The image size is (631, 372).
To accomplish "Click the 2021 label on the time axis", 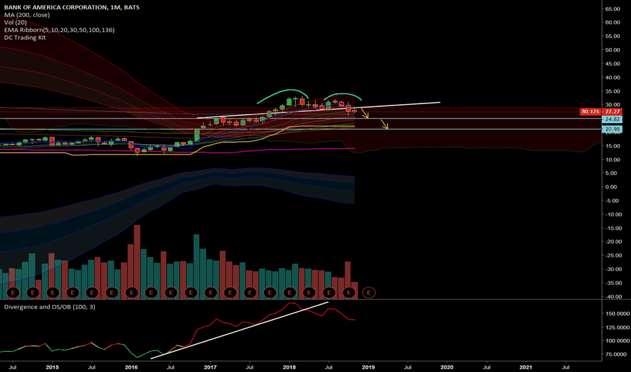I will (x=526, y=367).
